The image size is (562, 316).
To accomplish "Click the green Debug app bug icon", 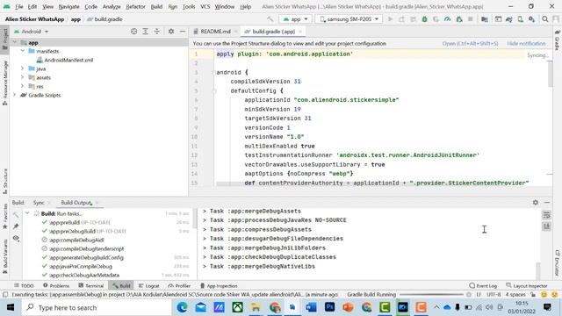I will [x=424, y=19].
